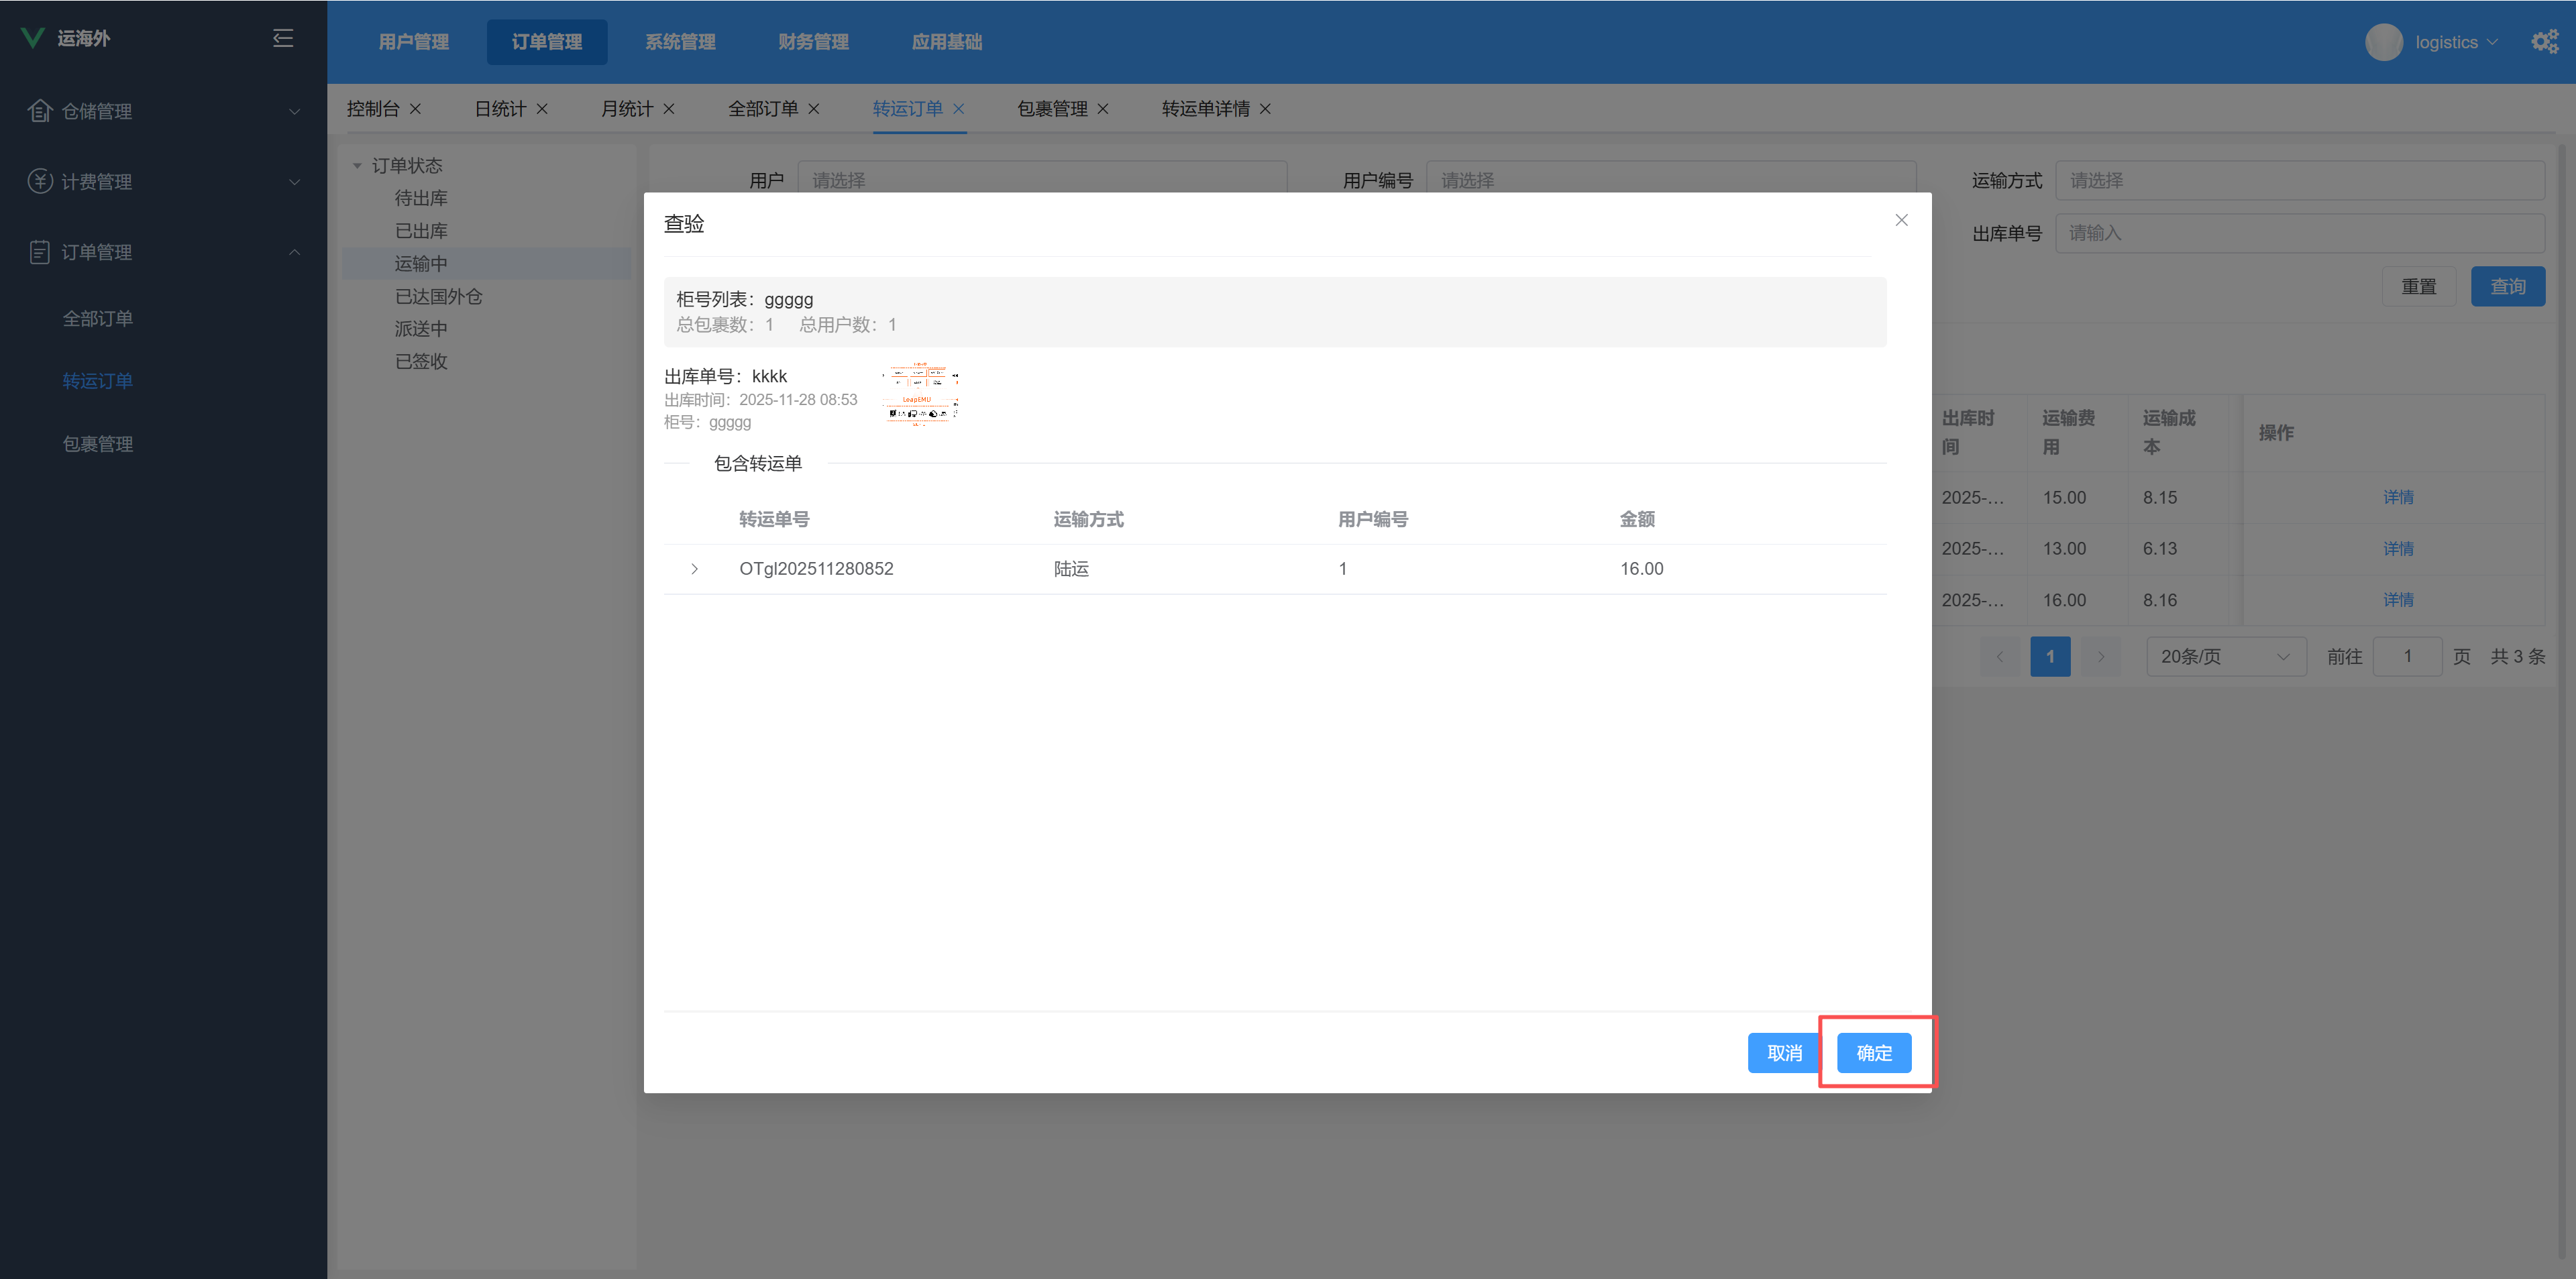Screen dimensions: 2576x1279
Task: Collapse the 订单状态 tree node
Action: click(x=357, y=166)
